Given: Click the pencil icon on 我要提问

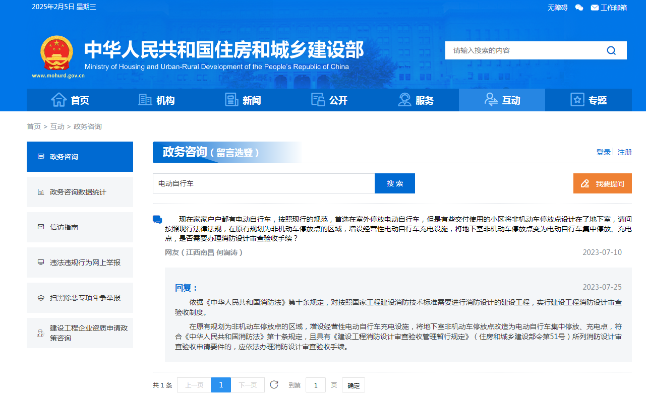Looking at the screenshot, I should [585, 183].
